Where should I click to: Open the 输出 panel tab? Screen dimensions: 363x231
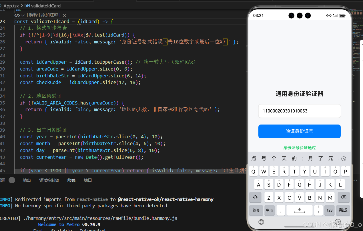pos(27,180)
